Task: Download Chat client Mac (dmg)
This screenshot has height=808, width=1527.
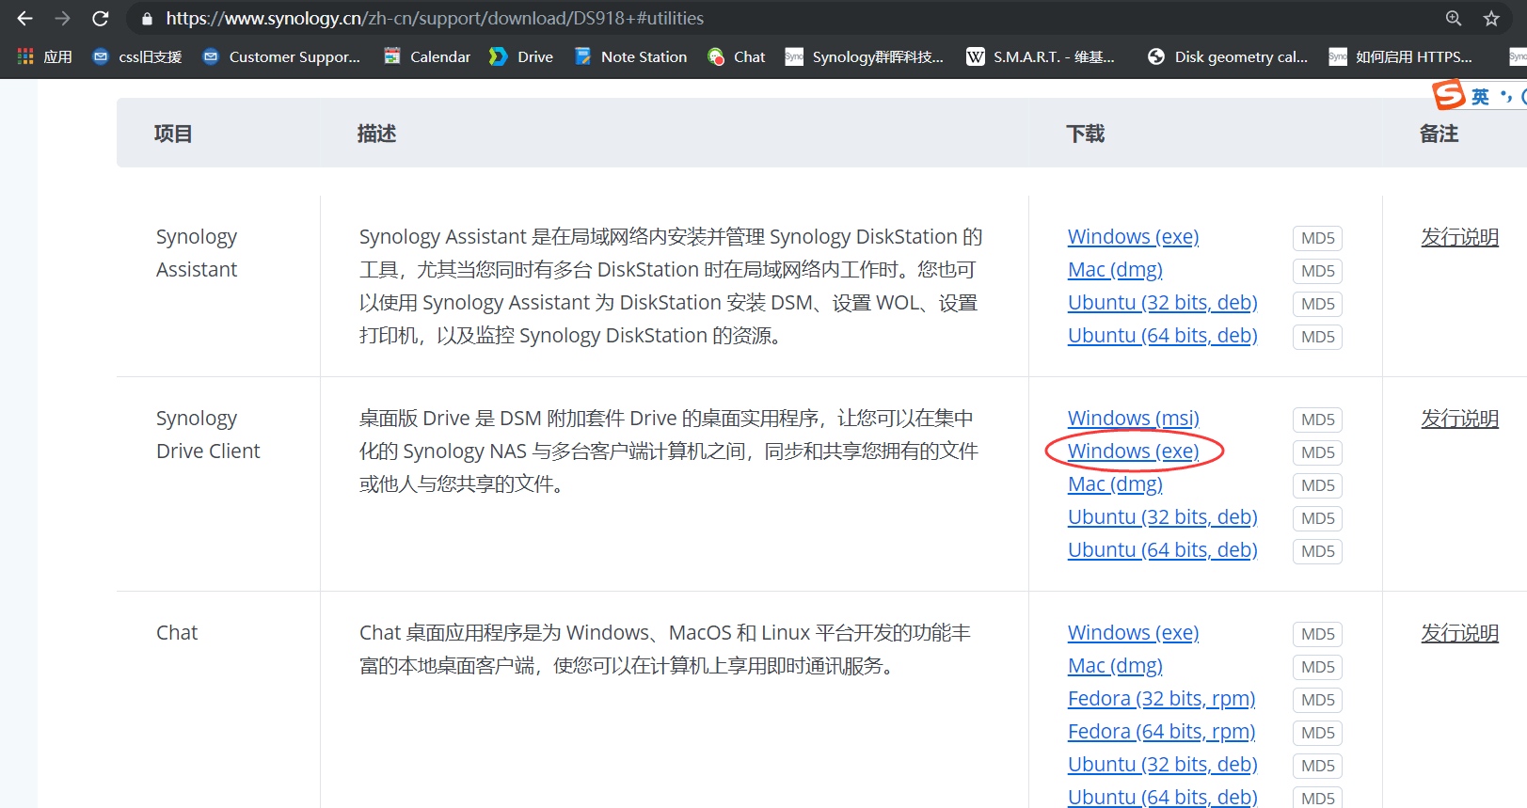Action: click(x=1115, y=666)
